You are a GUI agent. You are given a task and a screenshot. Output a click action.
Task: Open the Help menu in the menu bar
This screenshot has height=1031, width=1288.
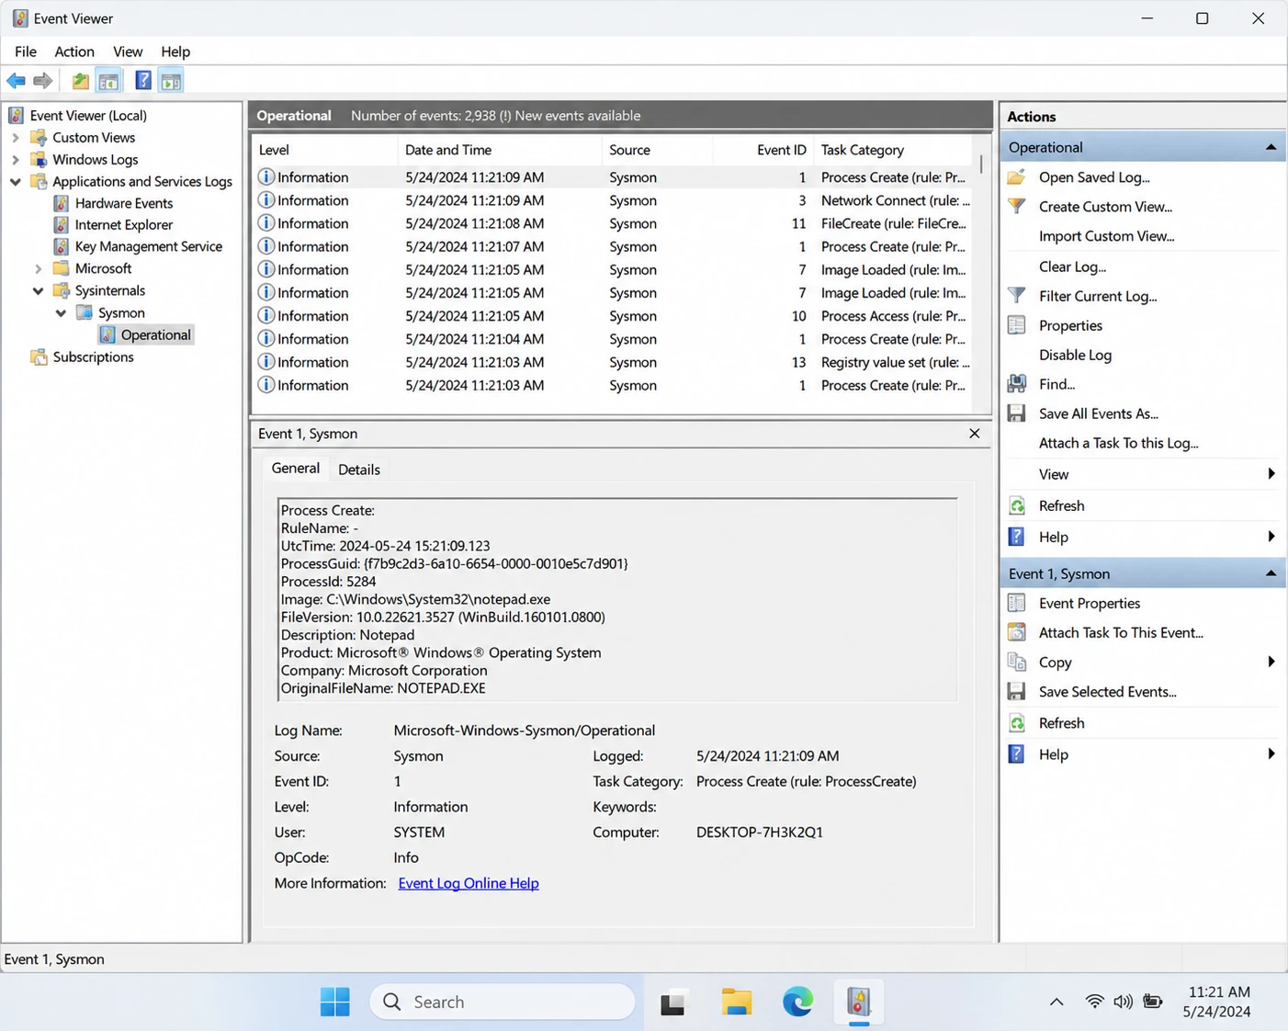pyautogui.click(x=175, y=51)
